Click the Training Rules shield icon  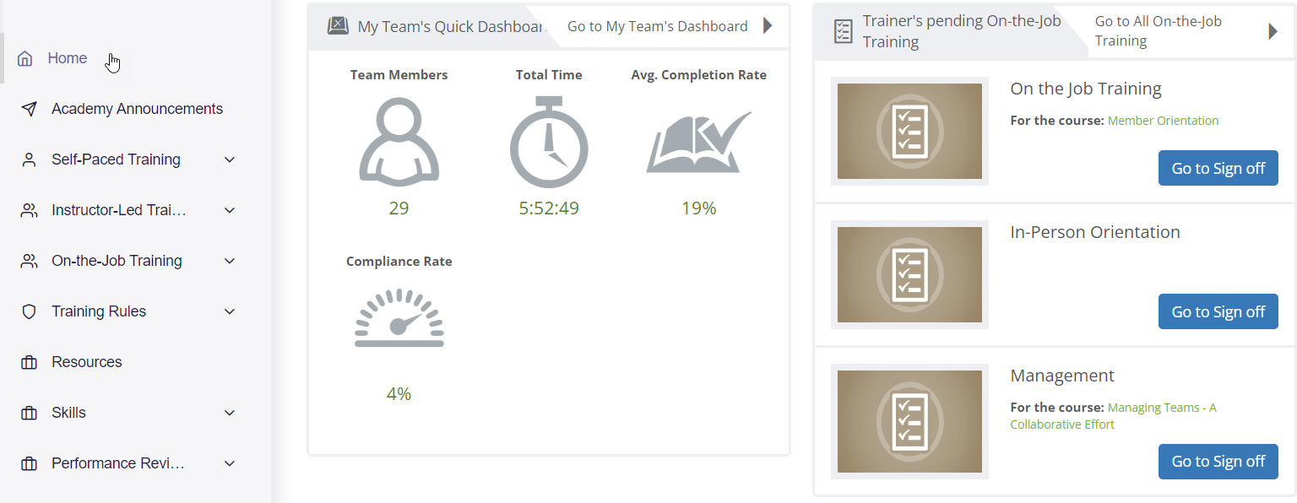point(29,311)
